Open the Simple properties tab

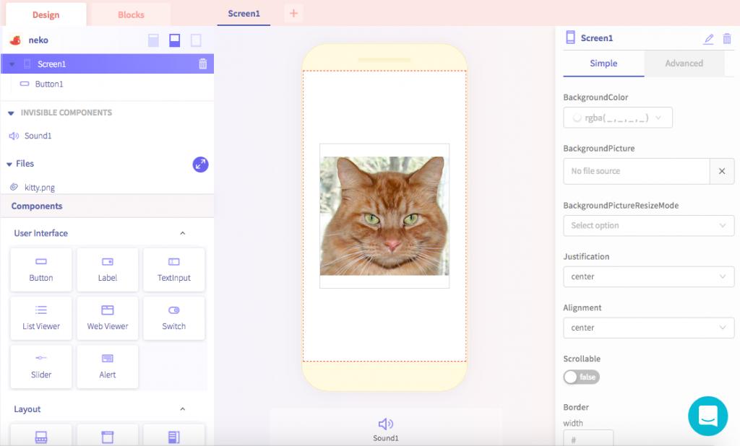click(603, 64)
